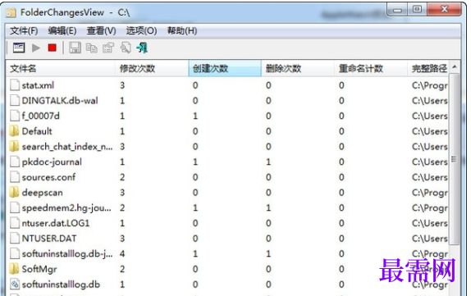This screenshot has height=296, width=471.
Task: Start monitoring with the play button
Action: point(36,48)
